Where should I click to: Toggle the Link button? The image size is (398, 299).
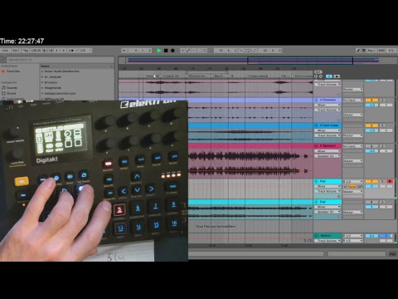[5, 51]
